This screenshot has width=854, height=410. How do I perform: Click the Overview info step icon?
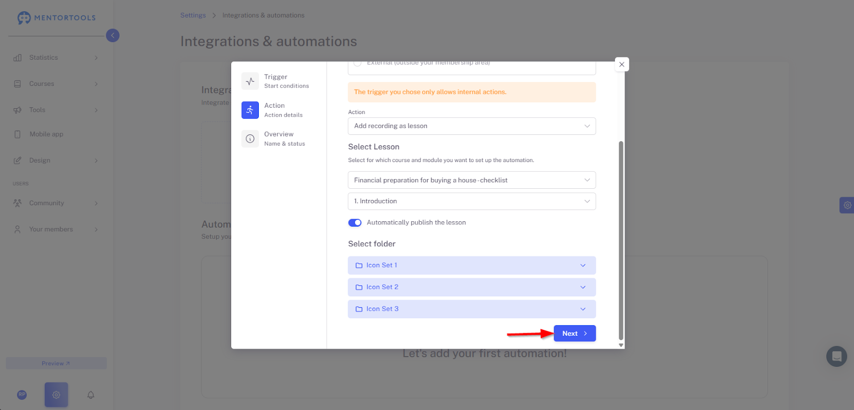coord(250,139)
